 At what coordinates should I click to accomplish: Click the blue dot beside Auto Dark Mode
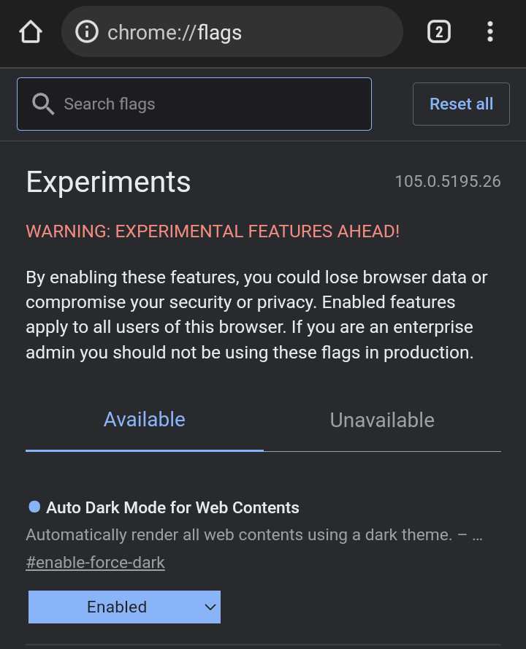(x=34, y=507)
